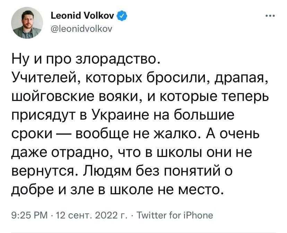Open Leonid Volkov's profile picture
This screenshot has height=233, width=287.
27,22
